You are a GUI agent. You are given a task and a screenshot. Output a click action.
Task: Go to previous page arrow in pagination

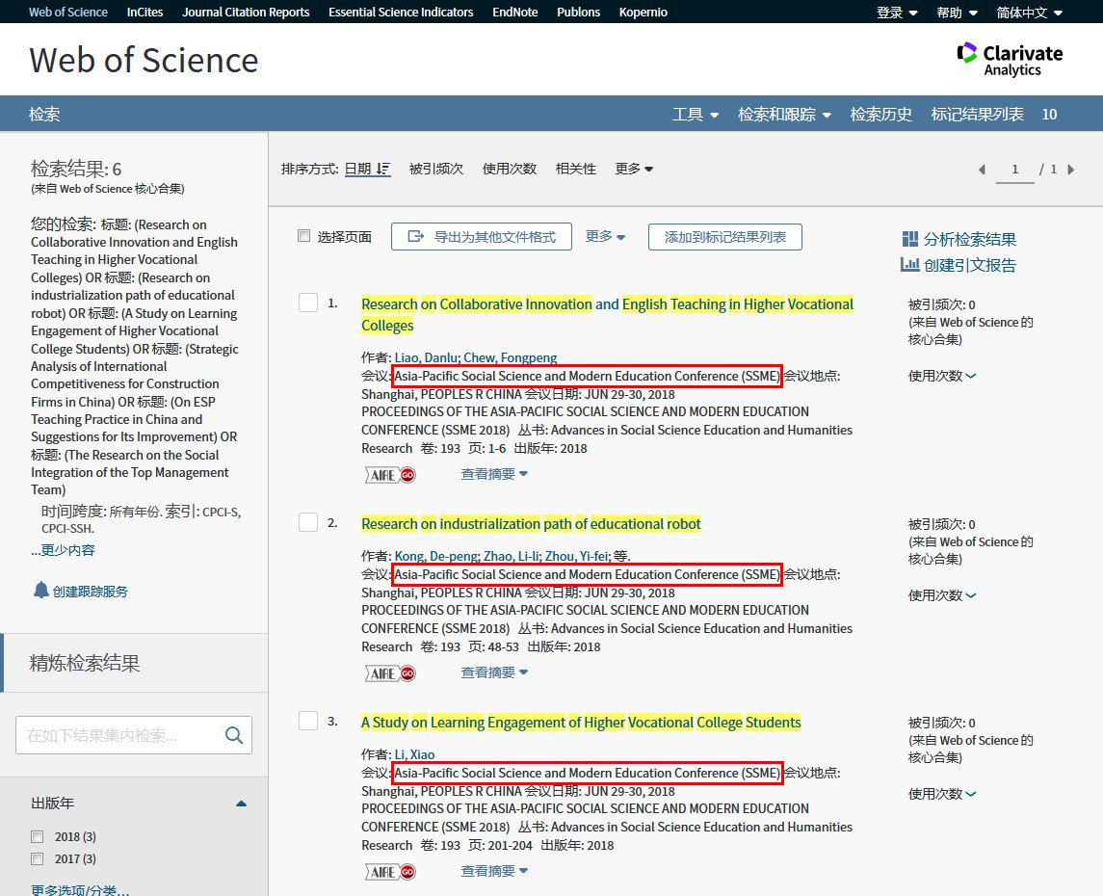point(982,170)
